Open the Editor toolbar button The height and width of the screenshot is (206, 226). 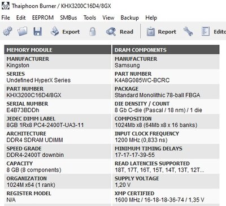pyautogui.click(x=214, y=32)
